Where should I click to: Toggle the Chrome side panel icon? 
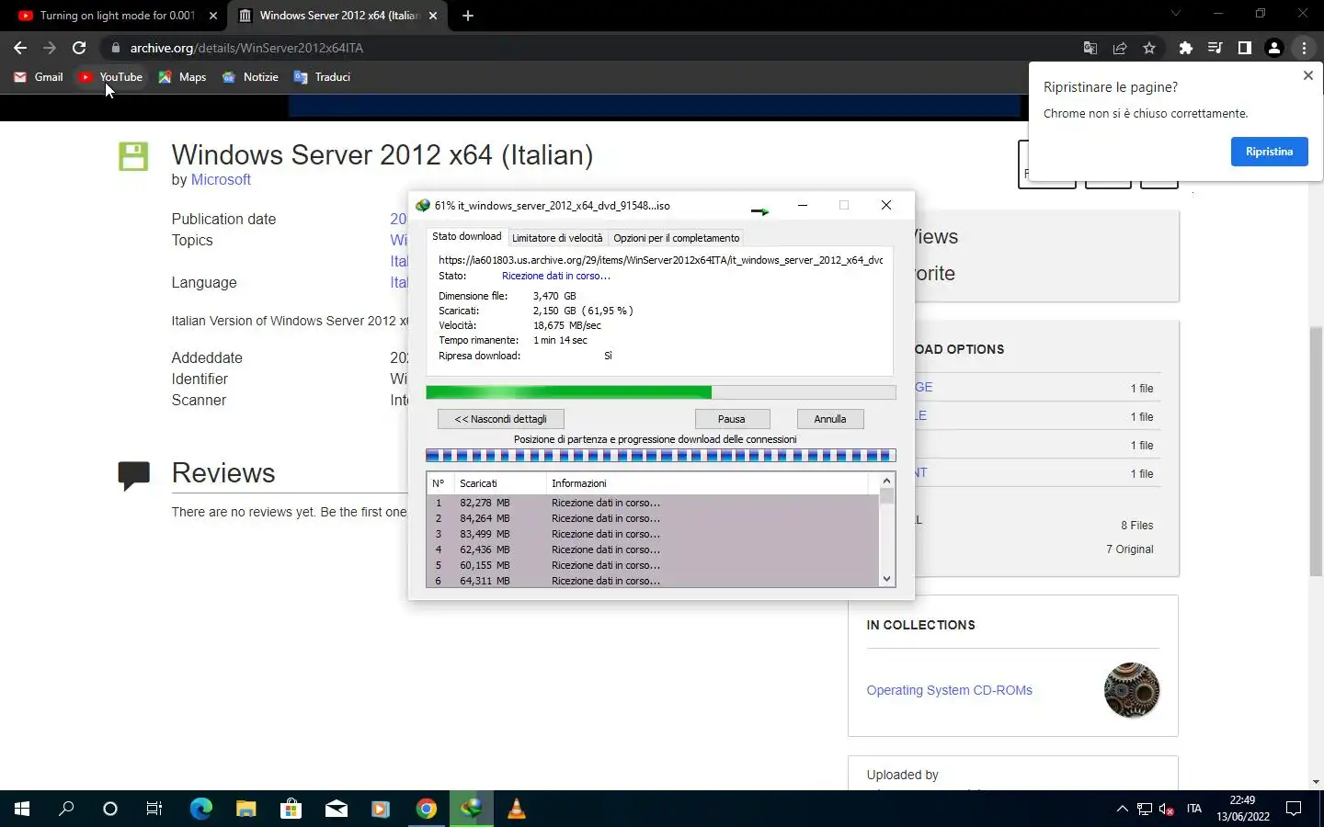pos(1245,48)
